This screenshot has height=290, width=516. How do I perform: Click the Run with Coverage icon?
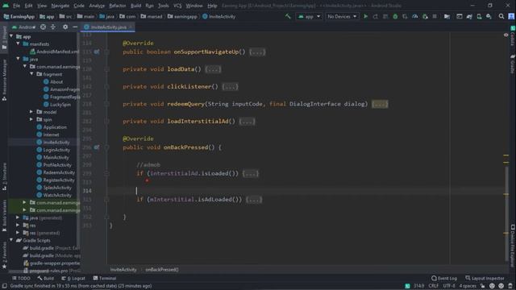coord(405,16)
